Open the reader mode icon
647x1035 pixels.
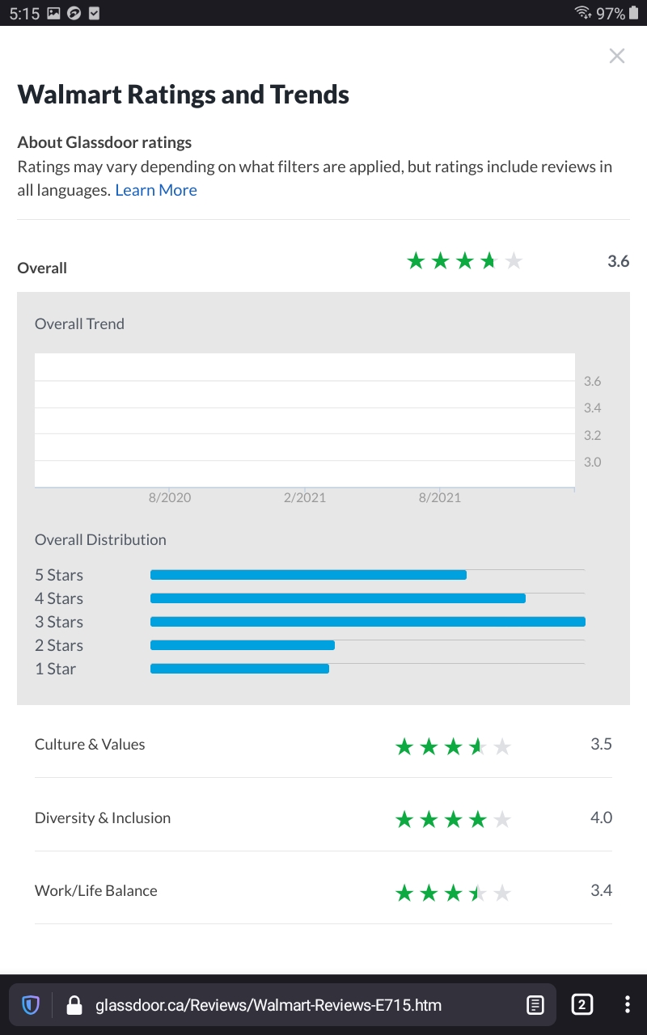535,1005
